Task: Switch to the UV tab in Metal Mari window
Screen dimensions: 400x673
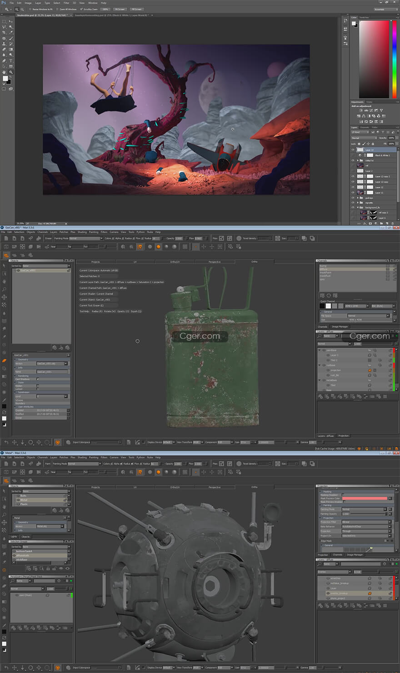Action: (x=135, y=487)
